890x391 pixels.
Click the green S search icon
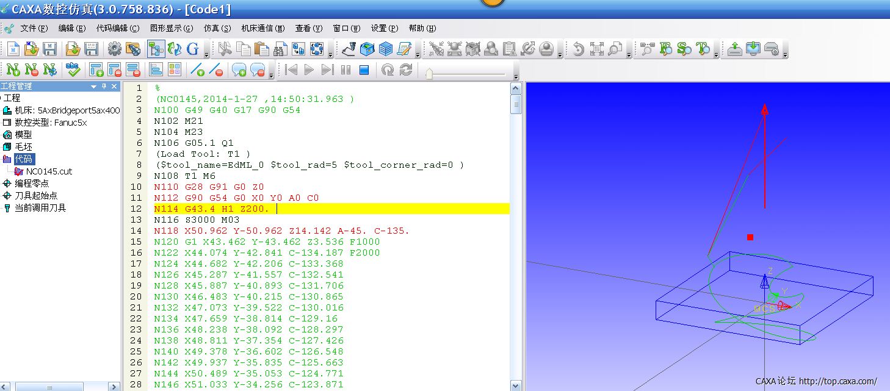click(x=684, y=49)
